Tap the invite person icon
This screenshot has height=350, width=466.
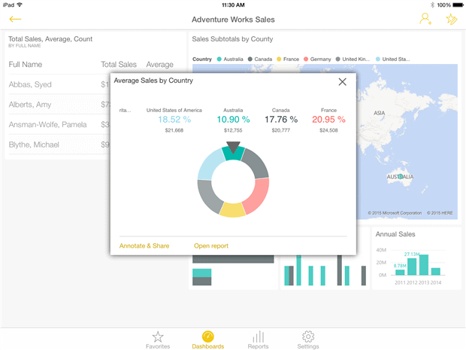click(x=425, y=19)
